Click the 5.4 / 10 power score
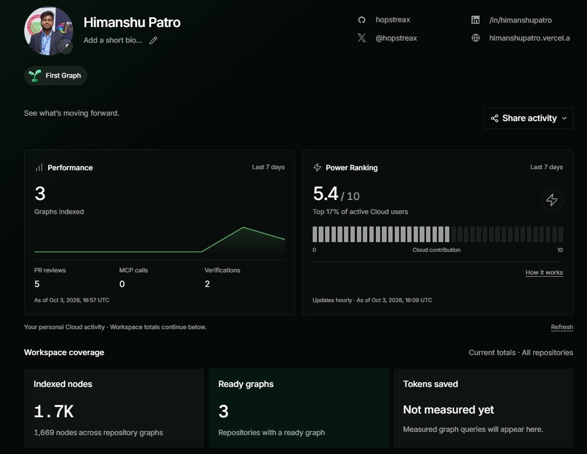Screen dimensions: 587x454 [x=336, y=194]
